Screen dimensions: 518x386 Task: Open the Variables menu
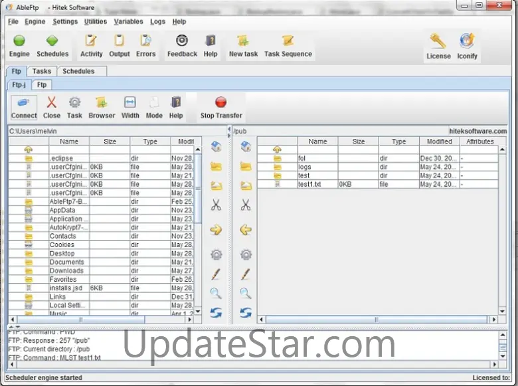[x=129, y=21]
